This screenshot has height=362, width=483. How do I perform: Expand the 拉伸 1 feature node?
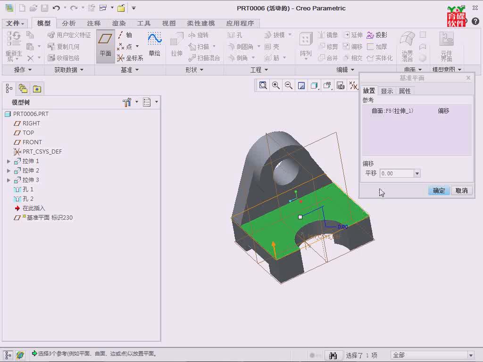point(8,161)
